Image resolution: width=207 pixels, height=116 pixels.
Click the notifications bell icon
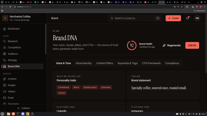pyautogui.click(x=187, y=18)
